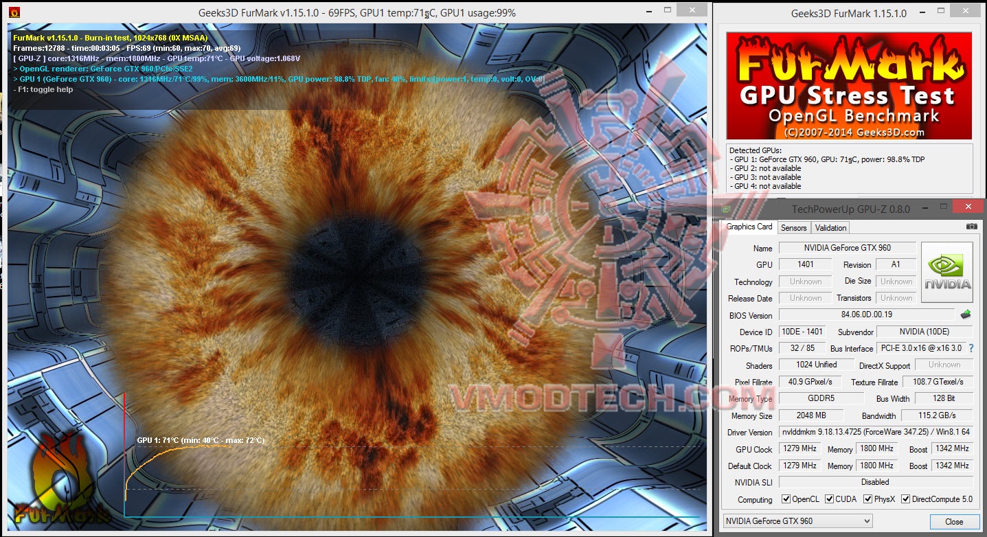Close GPU-Z with the red X button
Viewport: 987px width, 537px height.
click(968, 207)
